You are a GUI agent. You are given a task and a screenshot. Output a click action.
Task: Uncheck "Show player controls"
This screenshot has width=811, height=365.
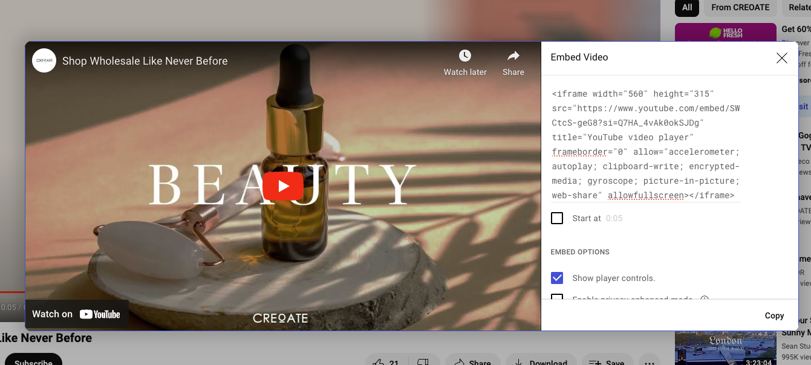click(x=557, y=278)
